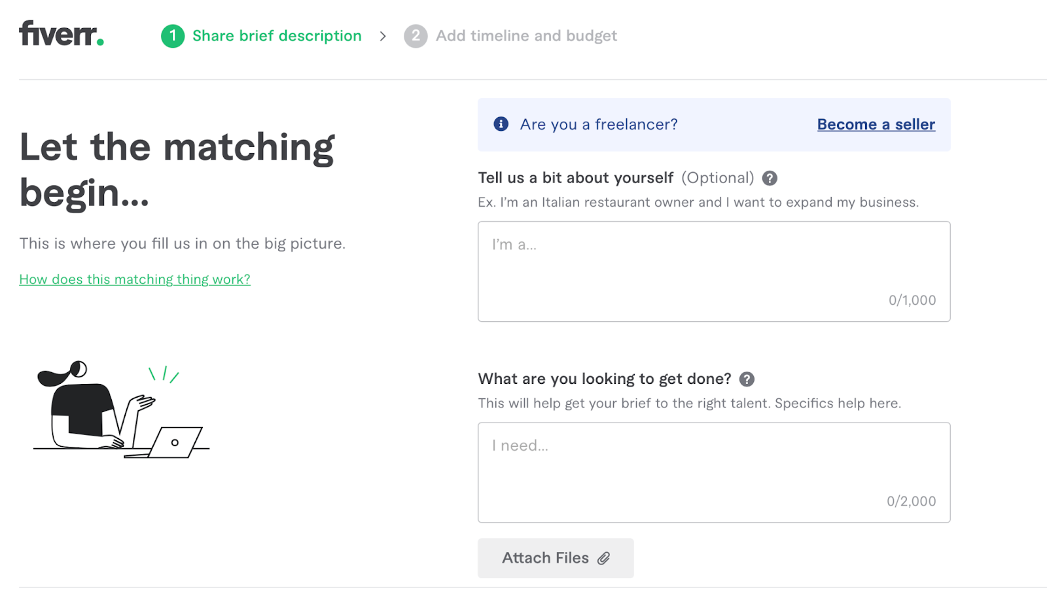Select the 'Share brief description' step
Screen dimensions: 1047x590
277,36
